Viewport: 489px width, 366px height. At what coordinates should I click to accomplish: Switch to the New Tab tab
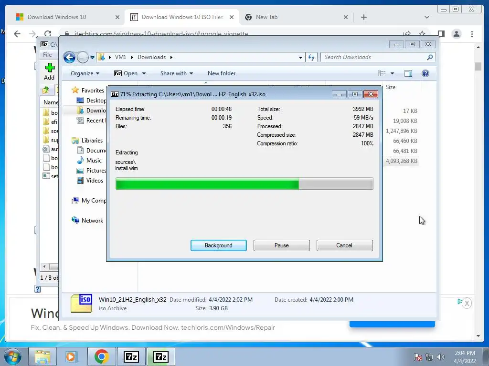click(266, 17)
